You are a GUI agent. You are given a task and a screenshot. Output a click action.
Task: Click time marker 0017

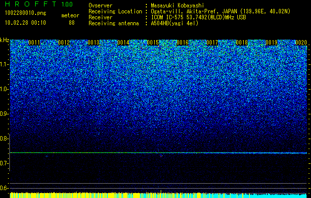tap(212, 43)
